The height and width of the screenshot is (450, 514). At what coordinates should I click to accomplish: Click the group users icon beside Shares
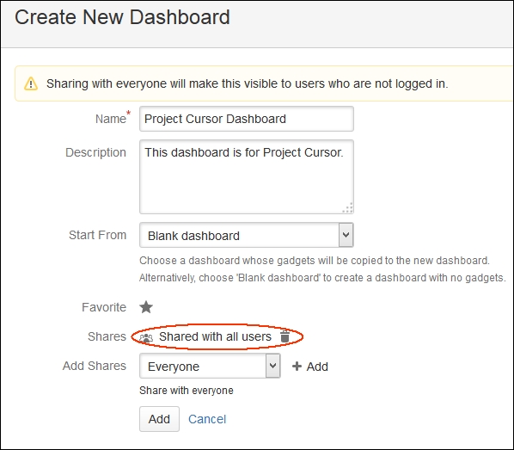pyautogui.click(x=146, y=337)
